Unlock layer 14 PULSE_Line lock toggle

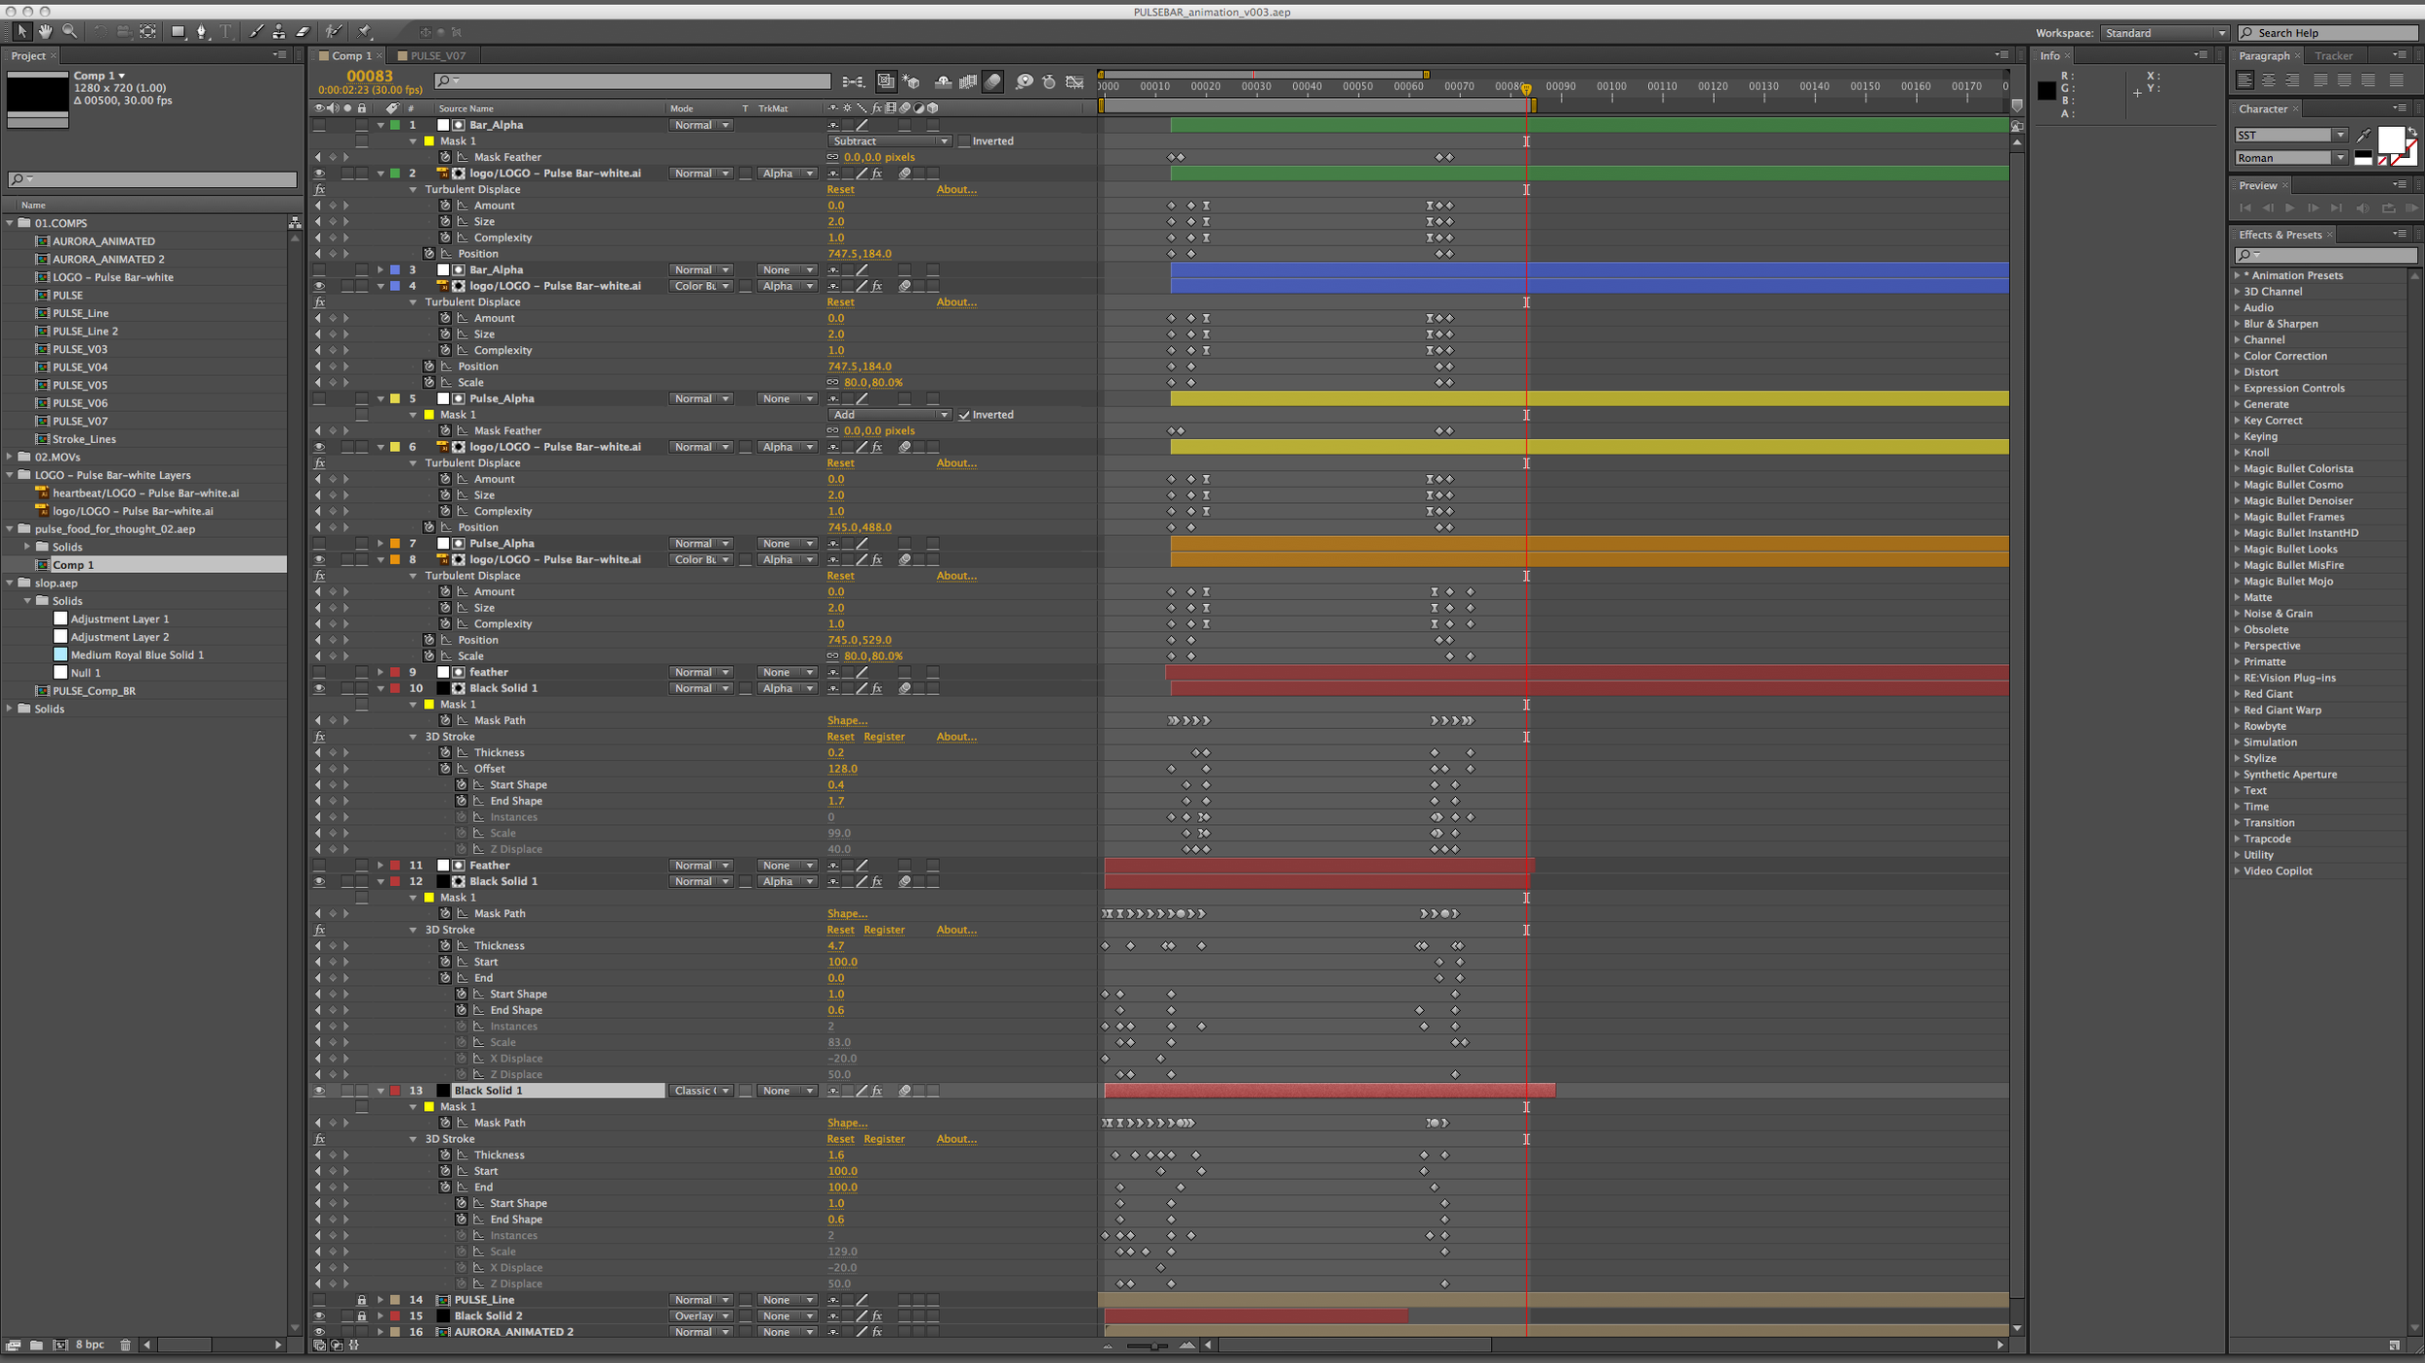tap(361, 1300)
